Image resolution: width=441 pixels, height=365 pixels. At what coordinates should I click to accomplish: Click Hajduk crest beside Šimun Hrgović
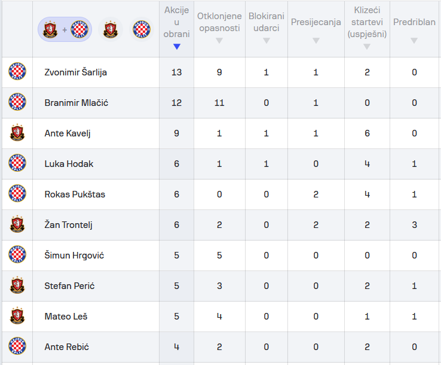[x=17, y=255]
